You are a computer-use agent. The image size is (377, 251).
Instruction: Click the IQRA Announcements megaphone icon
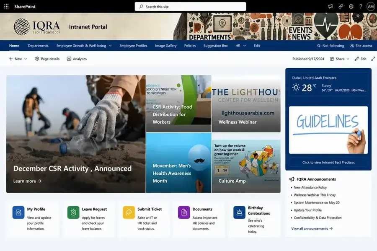tap(292, 179)
